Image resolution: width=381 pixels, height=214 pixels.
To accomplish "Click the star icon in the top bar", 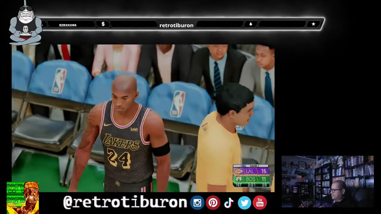I will click(313, 24).
